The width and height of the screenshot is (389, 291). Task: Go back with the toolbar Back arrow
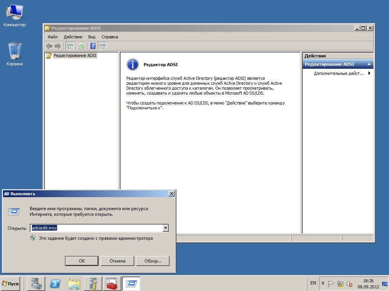coord(49,46)
